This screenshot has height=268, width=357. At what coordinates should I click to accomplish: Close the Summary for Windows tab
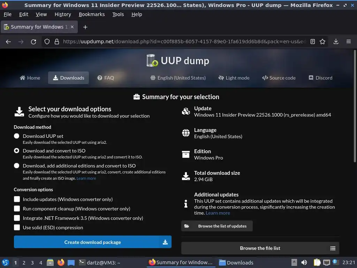[72, 27]
